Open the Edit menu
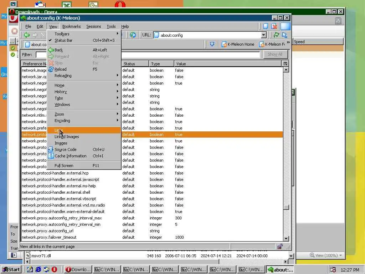365x274 pixels. (x=40, y=26)
